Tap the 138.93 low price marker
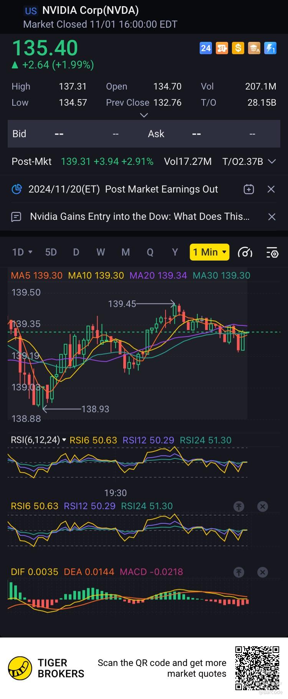The image size is (288, 699). (95, 409)
